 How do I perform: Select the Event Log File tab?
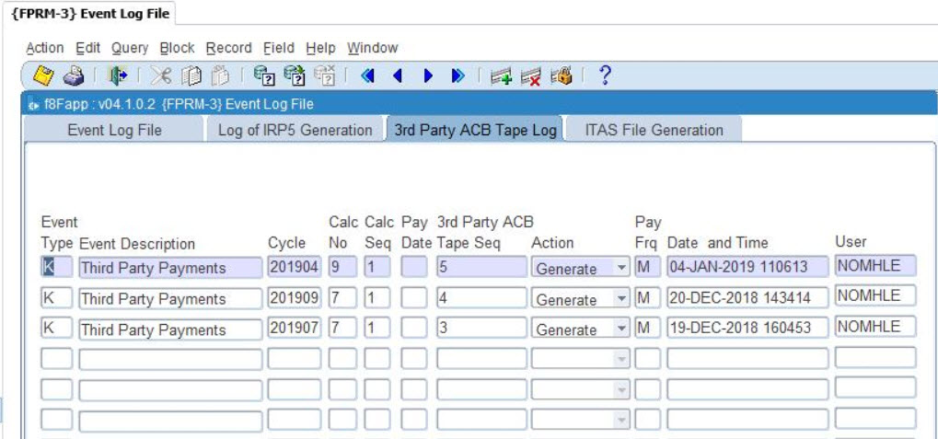click(114, 130)
